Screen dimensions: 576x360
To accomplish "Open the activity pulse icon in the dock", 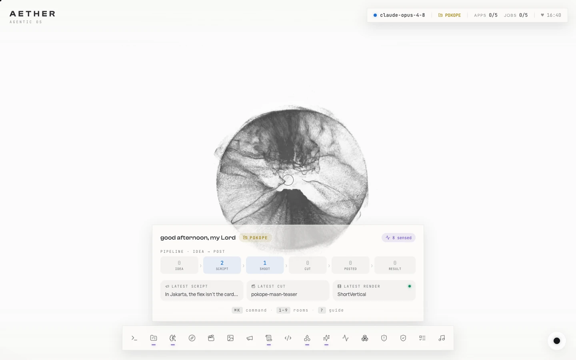I will pyautogui.click(x=346, y=338).
